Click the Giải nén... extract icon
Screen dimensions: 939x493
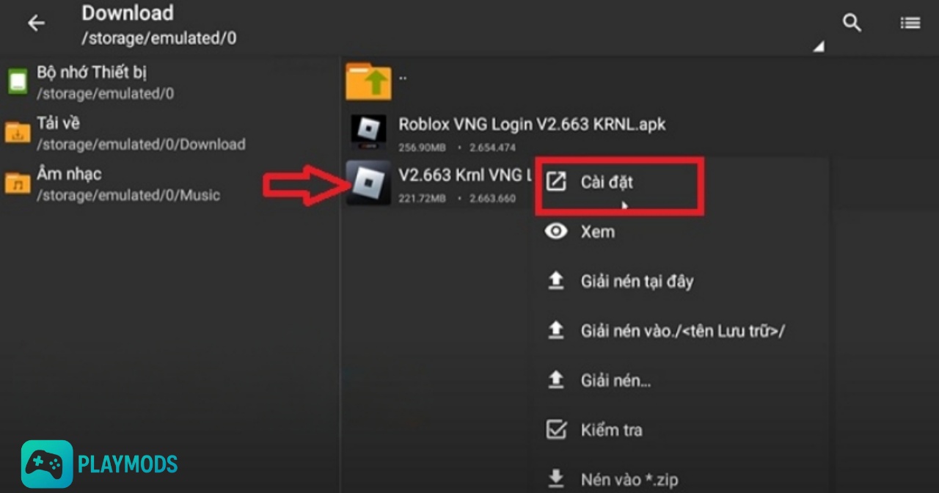557,379
